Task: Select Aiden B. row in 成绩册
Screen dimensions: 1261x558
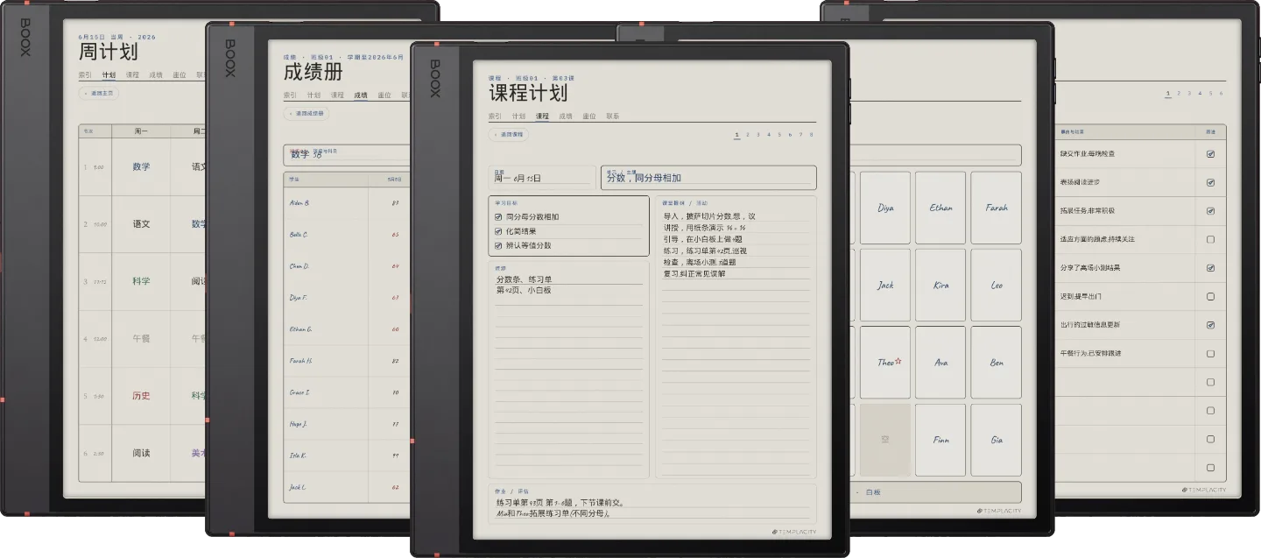Action: (x=347, y=202)
